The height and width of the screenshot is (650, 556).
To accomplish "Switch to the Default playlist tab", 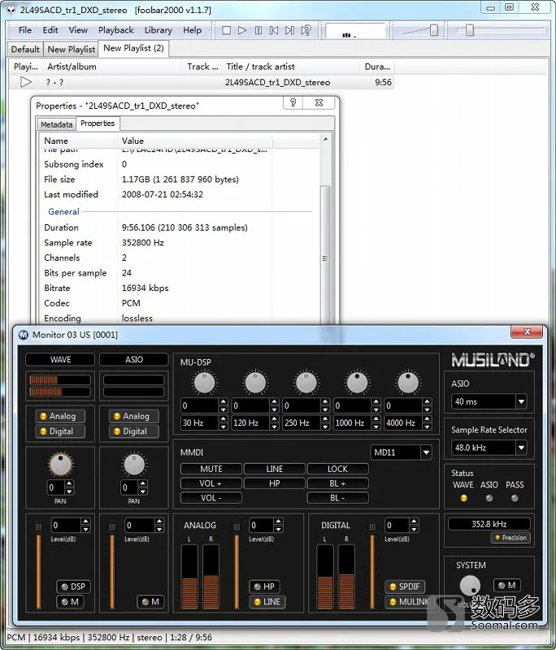I will pos(25,50).
